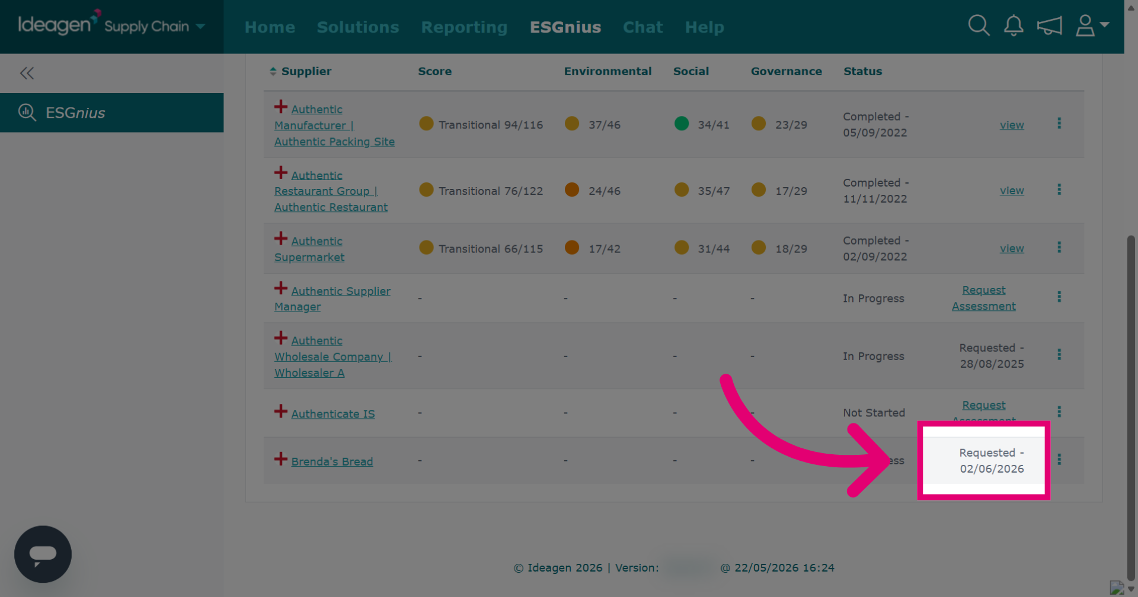Viewport: 1138px width, 597px height.
Task: Open Authentic Wholesale Company | Wholesaler A link
Action: click(333, 357)
